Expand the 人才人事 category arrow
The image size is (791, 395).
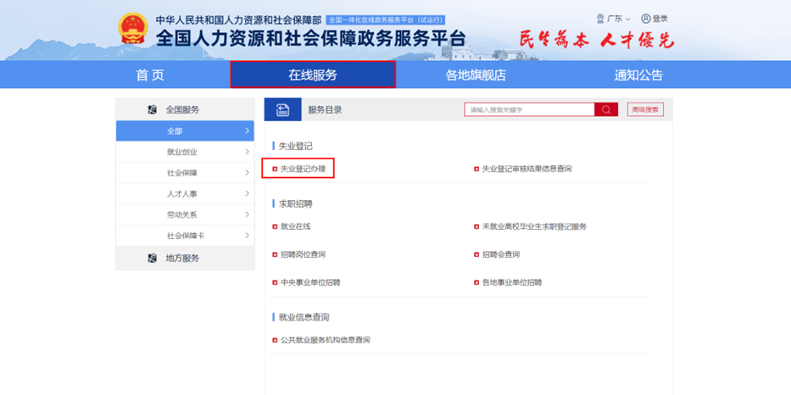pos(247,194)
